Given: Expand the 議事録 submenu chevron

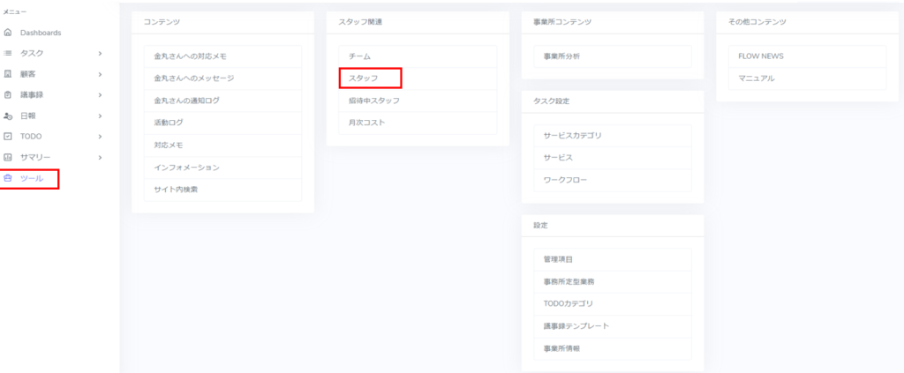Looking at the screenshot, I should (100, 94).
